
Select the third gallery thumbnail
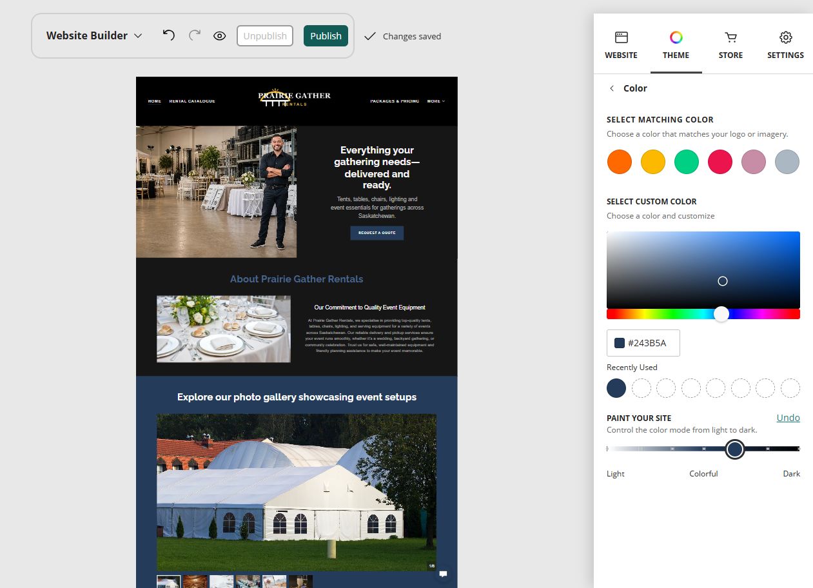(222, 582)
